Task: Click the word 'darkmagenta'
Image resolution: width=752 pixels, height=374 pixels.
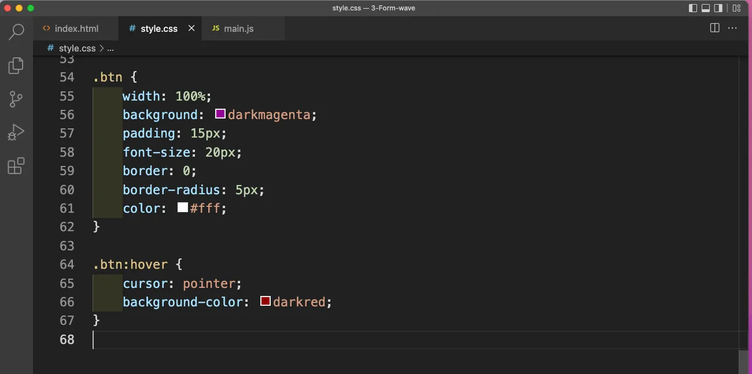Action: click(269, 114)
